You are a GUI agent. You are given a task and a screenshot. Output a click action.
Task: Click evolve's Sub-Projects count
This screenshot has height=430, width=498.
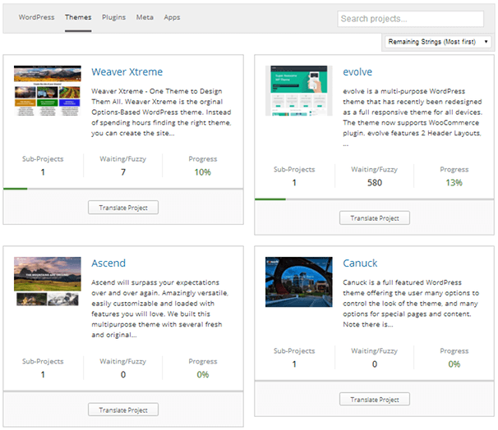click(x=294, y=183)
